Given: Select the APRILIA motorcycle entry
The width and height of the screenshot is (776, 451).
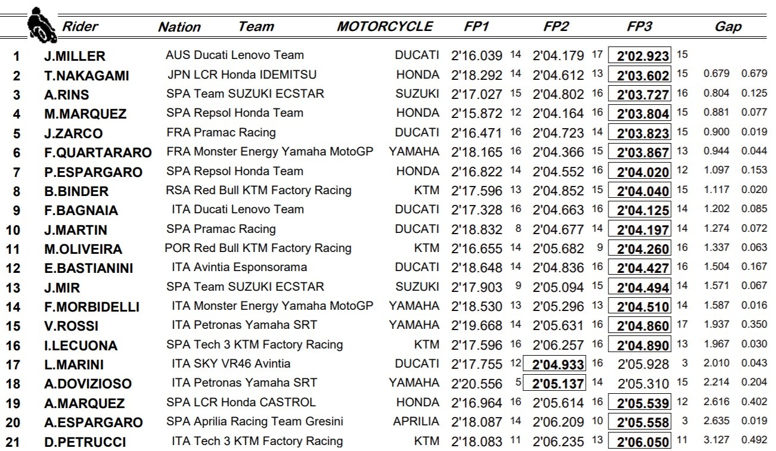Looking at the screenshot, I should 416,422.
